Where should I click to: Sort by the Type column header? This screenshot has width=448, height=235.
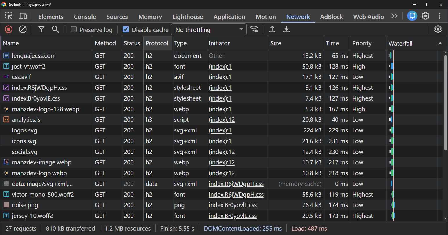coord(189,43)
